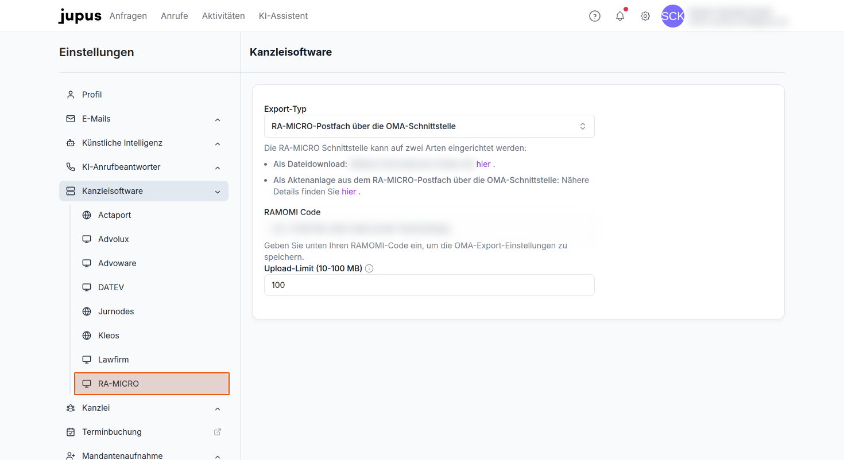
Task: Expand the Mandantenaufnahme chevron
Action: [218, 457]
